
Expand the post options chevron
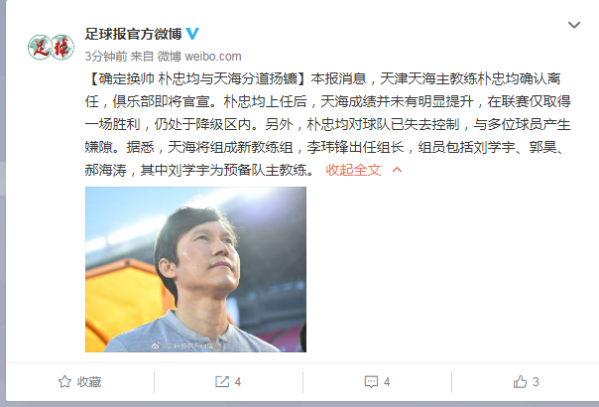(574, 25)
